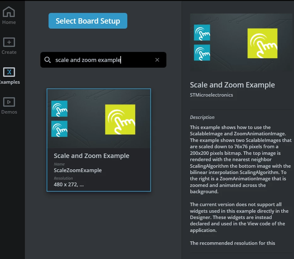294x259 pixels.
Task: Click the STMicroelectronics vendor label
Action: pos(211,95)
